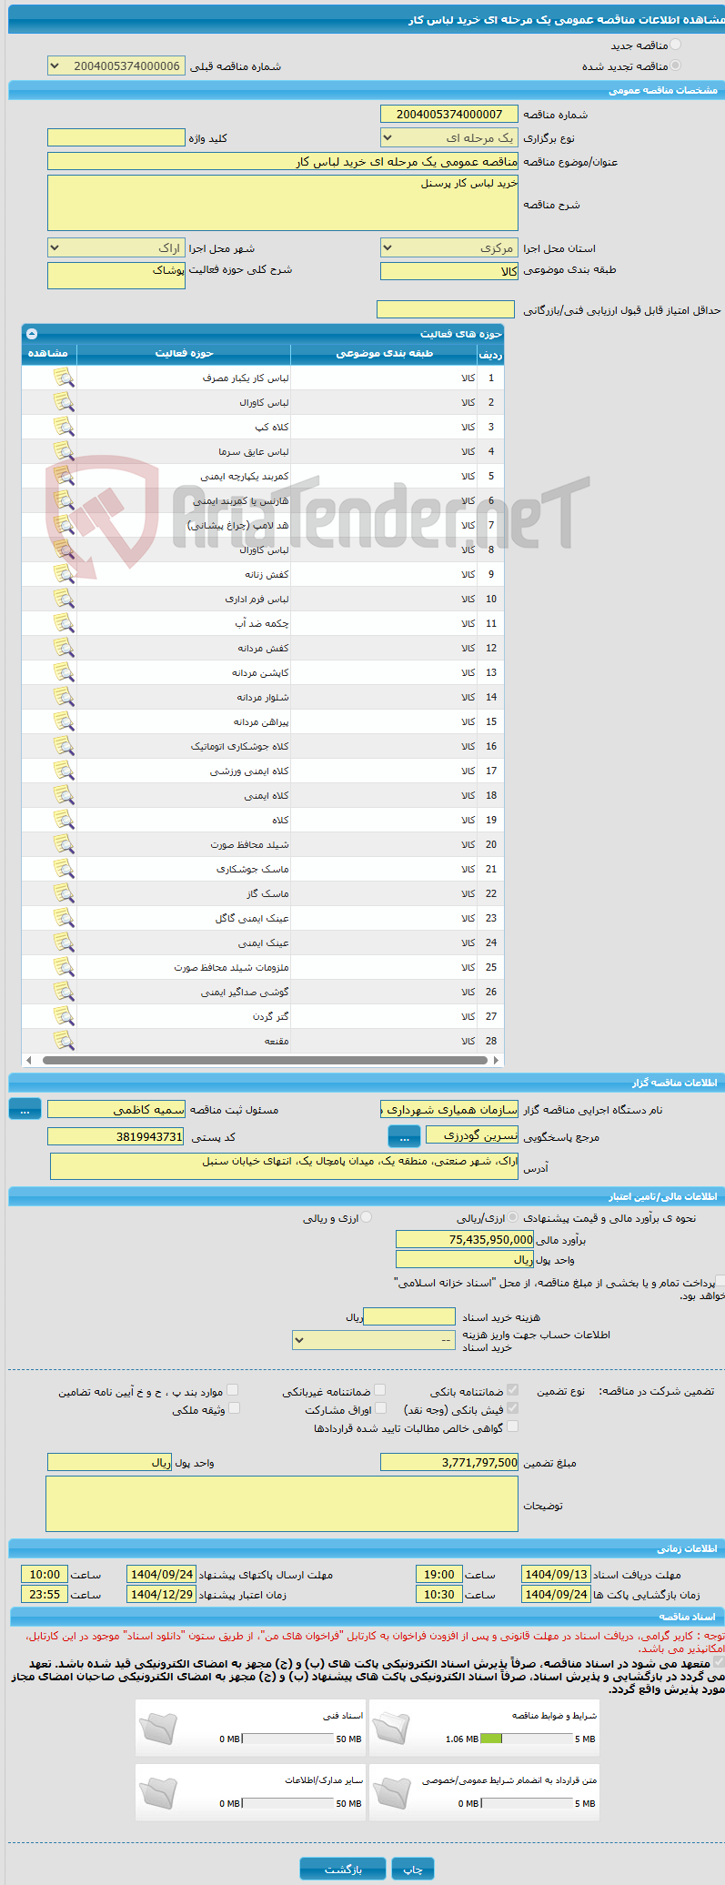This screenshot has width=725, height=1885.
Task: Choose the ارزی و ریالی radio option
Action: click(x=366, y=1217)
